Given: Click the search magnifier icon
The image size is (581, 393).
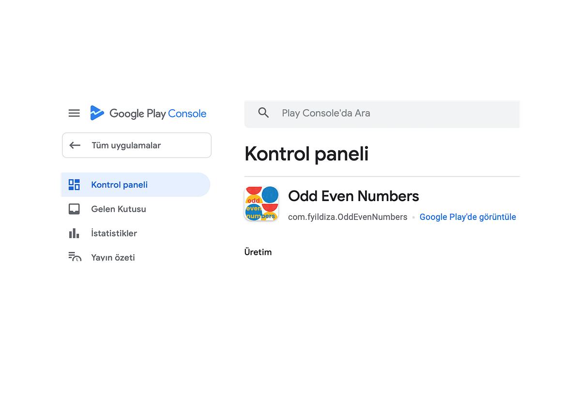Looking at the screenshot, I should coord(263,112).
